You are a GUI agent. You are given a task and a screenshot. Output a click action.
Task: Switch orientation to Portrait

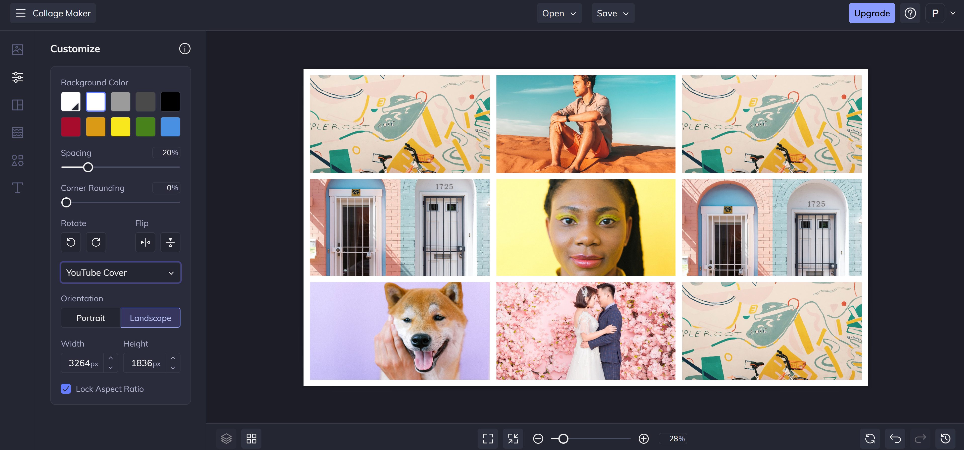(90, 318)
